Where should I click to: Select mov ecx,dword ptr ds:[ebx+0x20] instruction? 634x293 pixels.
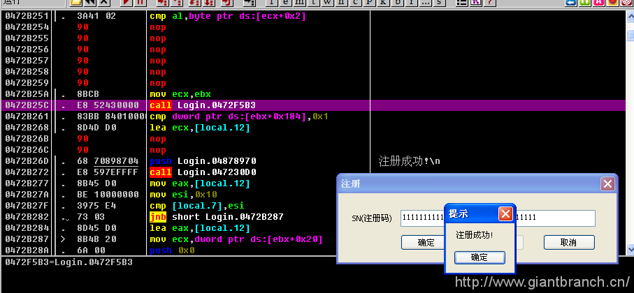[x=236, y=239]
